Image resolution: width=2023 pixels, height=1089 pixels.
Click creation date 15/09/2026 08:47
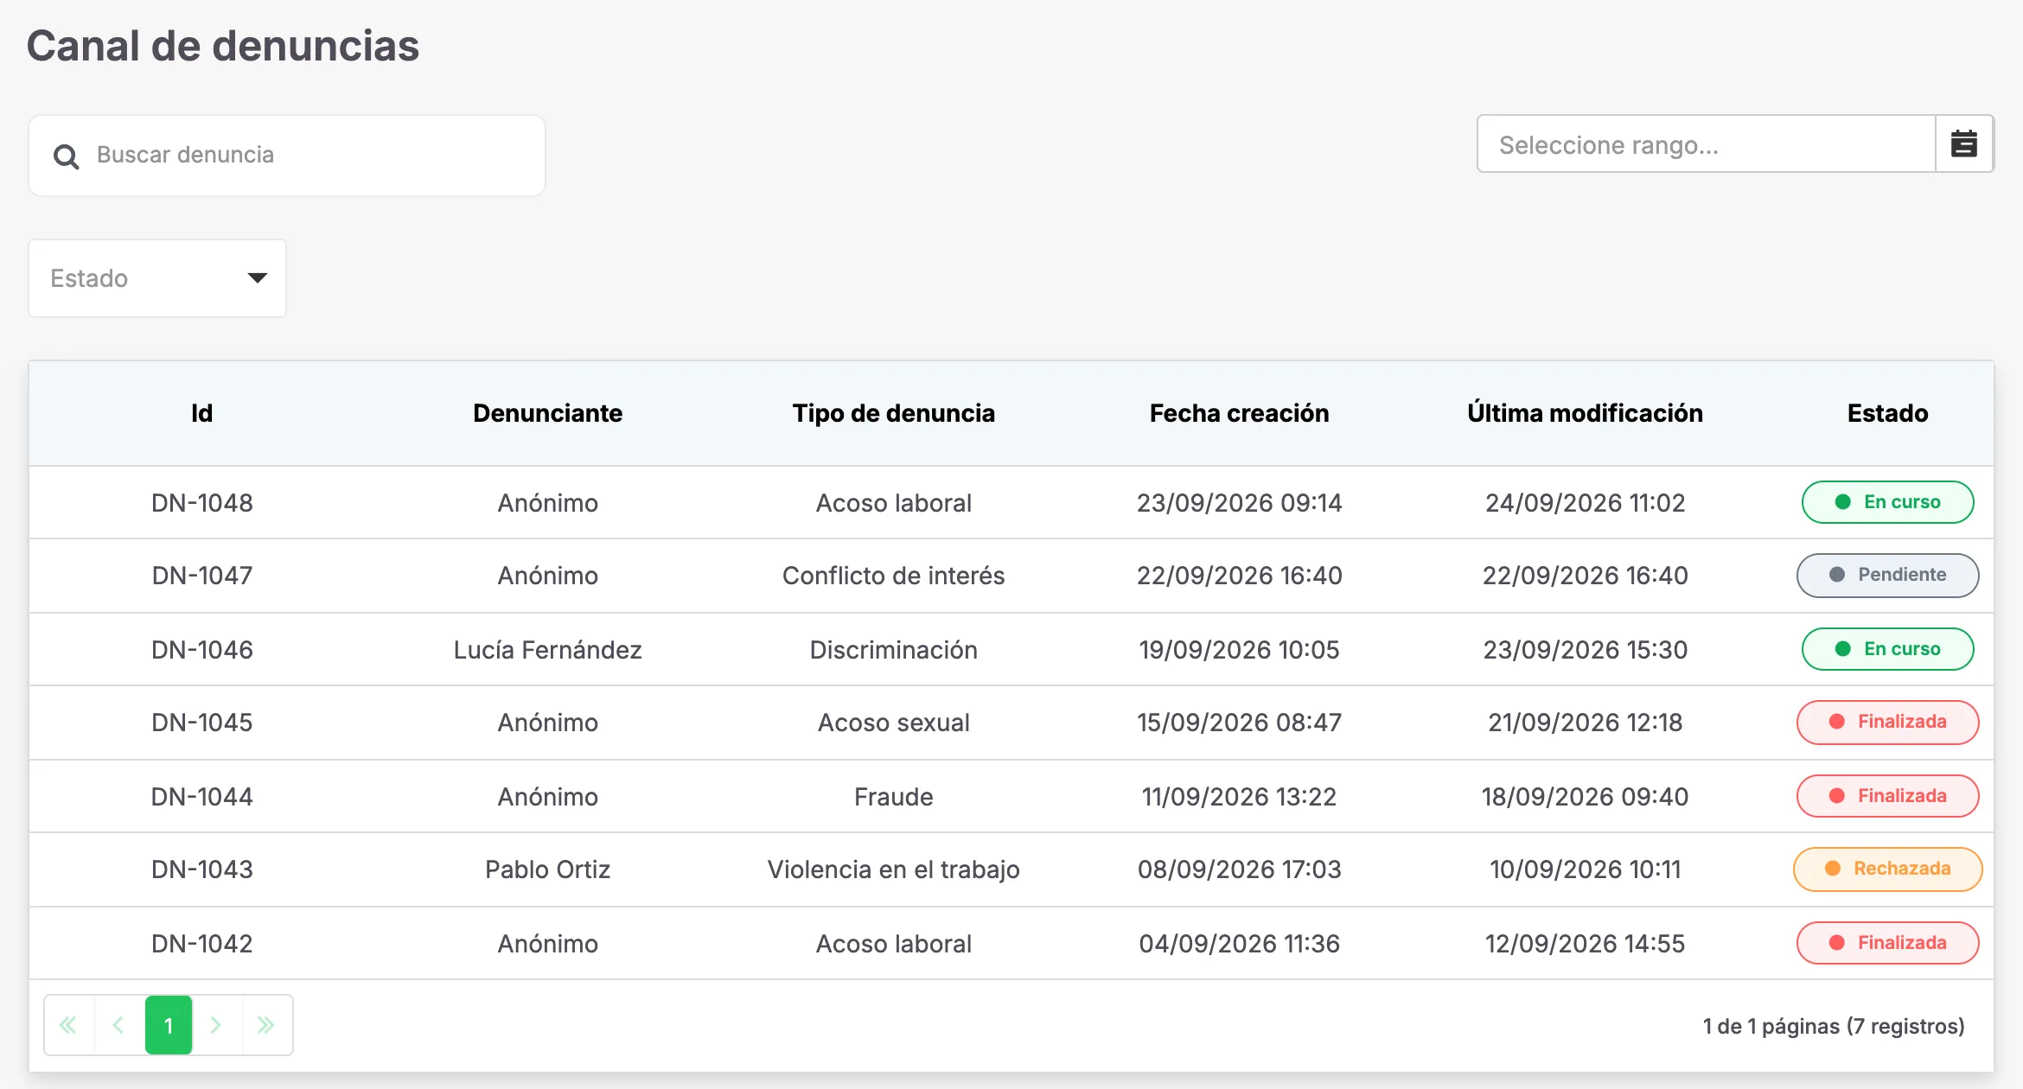tap(1240, 723)
